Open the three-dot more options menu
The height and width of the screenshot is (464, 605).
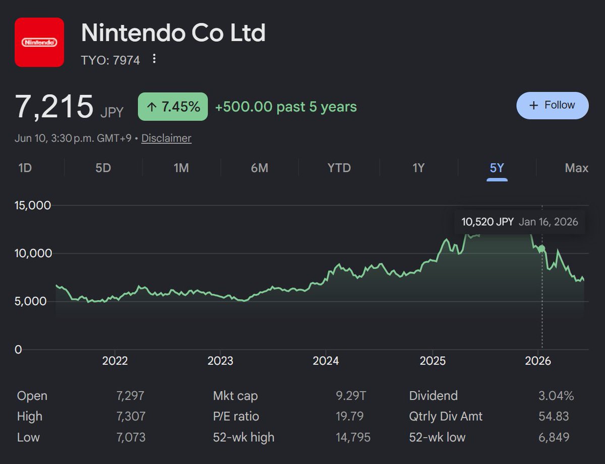click(x=154, y=59)
